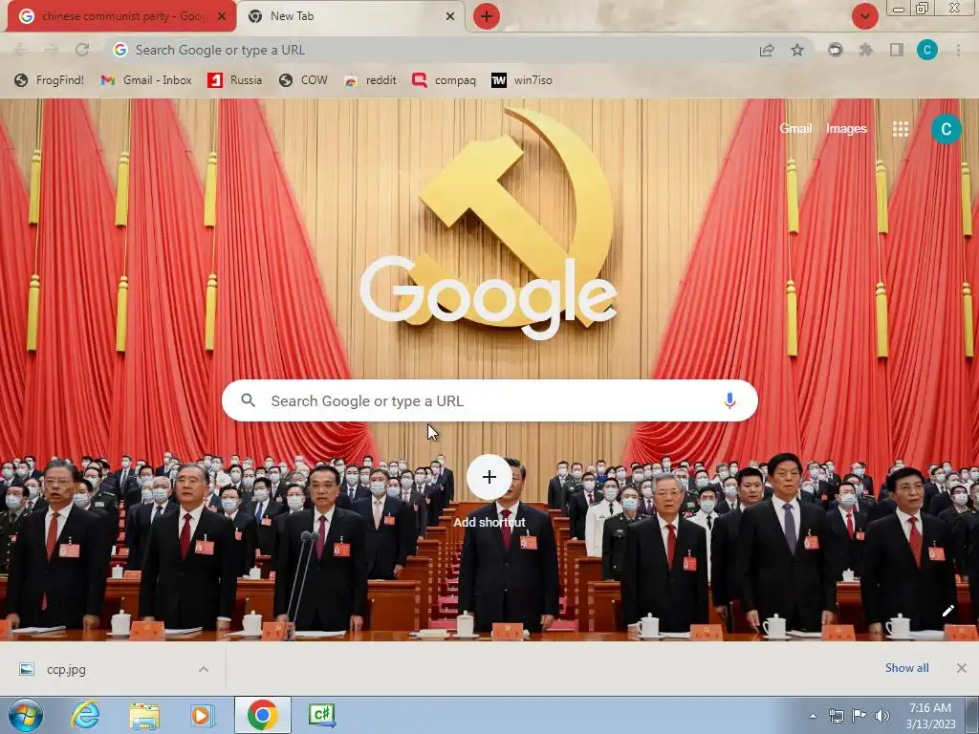Open the COW bookmark
This screenshot has height=734, width=979.
(303, 80)
